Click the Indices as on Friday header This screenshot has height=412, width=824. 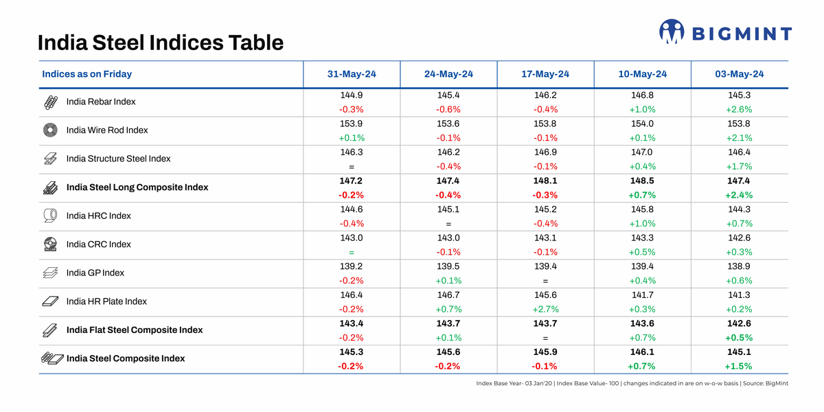point(87,74)
